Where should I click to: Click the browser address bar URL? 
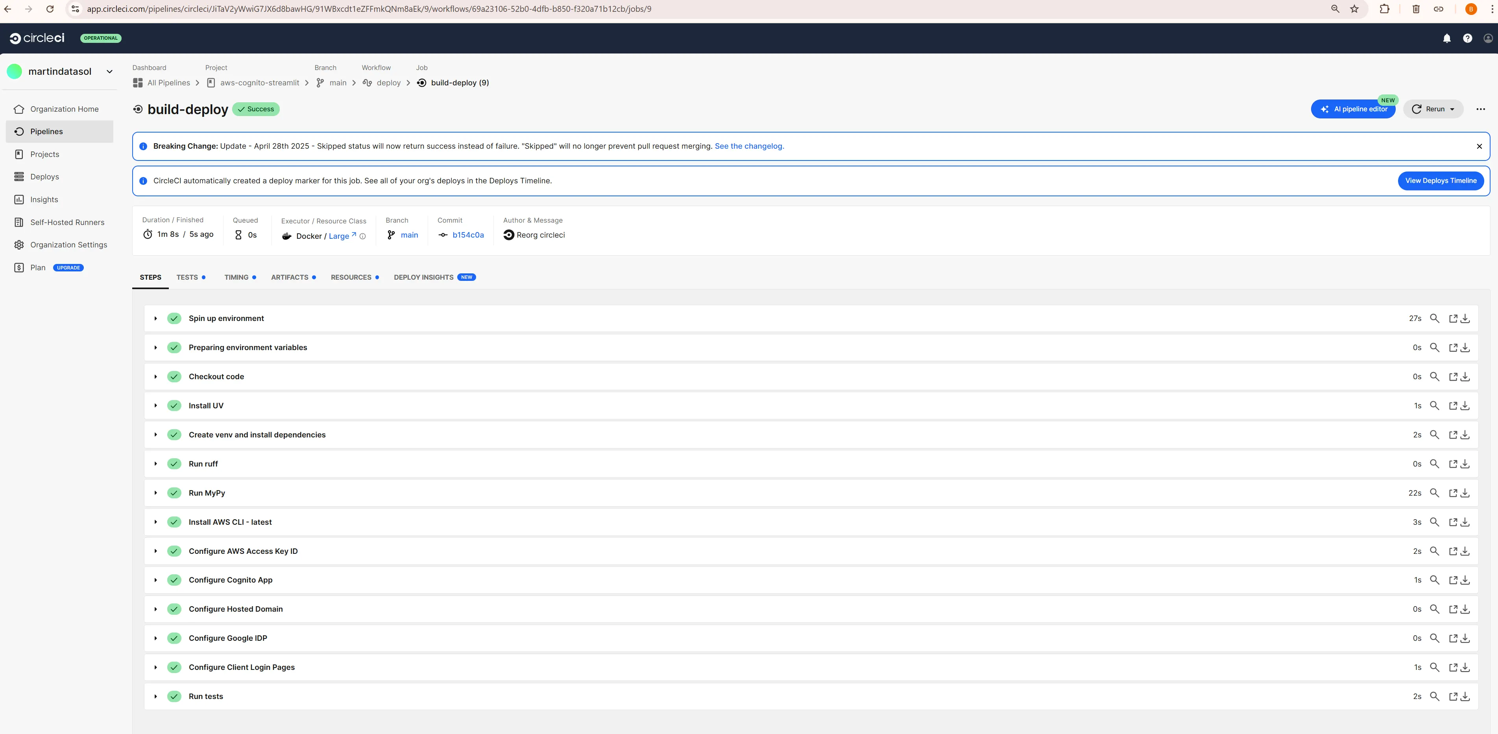[x=369, y=9]
